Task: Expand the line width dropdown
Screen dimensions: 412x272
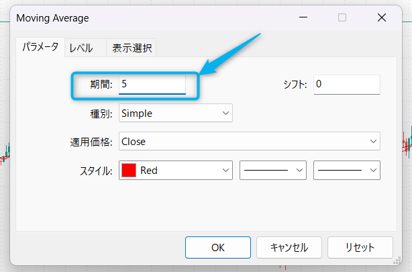Action: [347, 171]
